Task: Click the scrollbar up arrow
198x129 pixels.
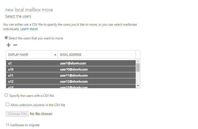Action: coord(138,61)
